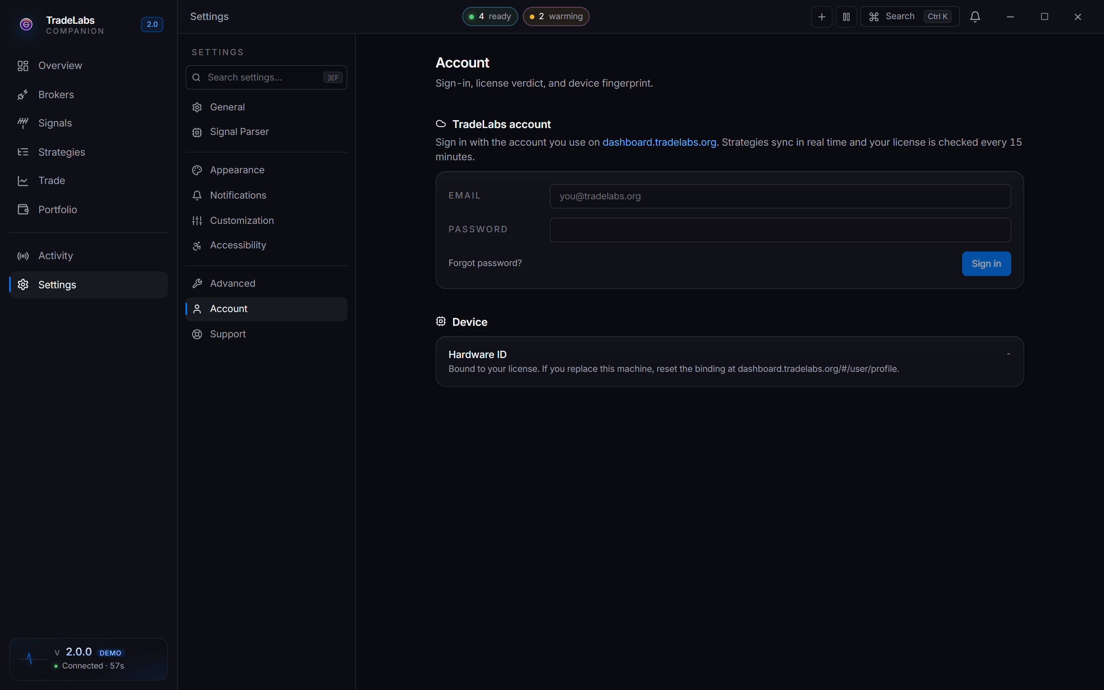Click the Notifications bell icon in settings list
Image resolution: width=1104 pixels, height=690 pixels.
point(197,195)
